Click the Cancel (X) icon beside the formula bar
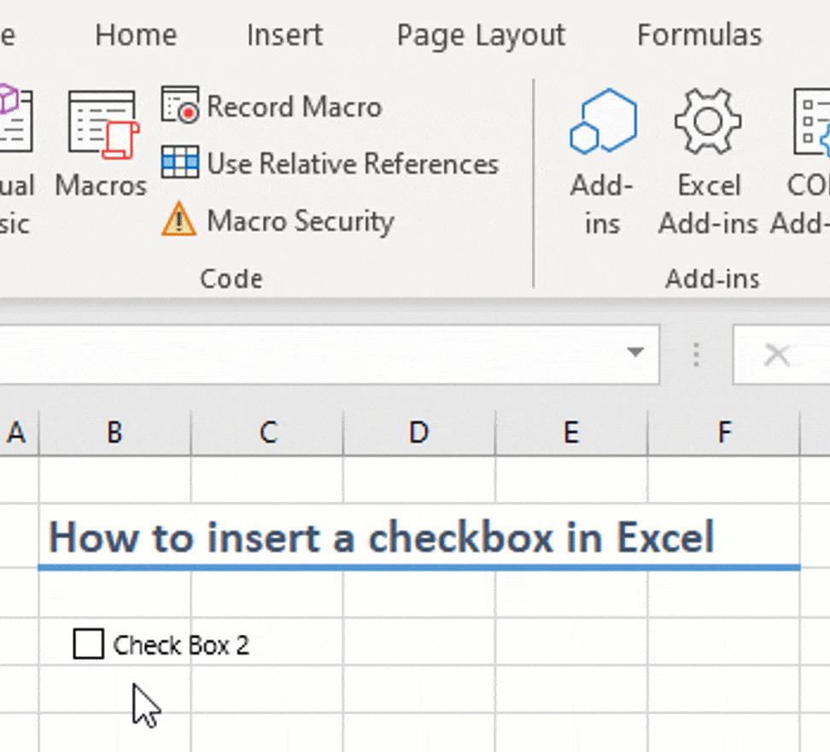The image size is (830, 752). point(777,354)
